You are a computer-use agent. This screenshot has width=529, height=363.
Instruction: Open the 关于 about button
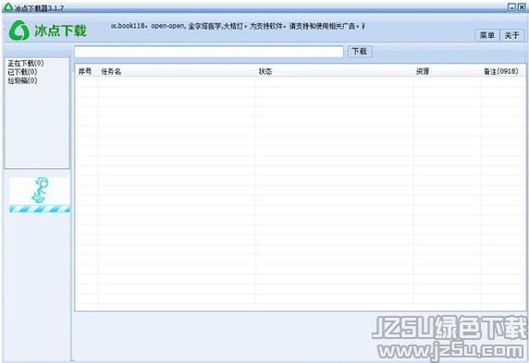coord(511,35)
